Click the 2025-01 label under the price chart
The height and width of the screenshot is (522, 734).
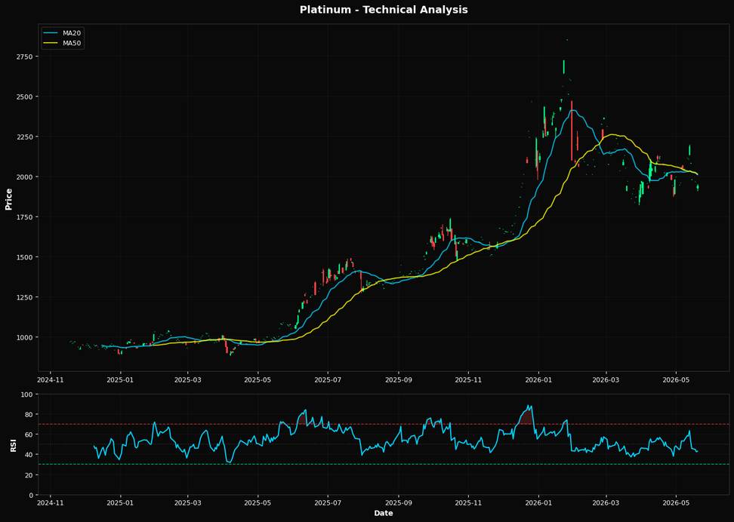[121, 379]
